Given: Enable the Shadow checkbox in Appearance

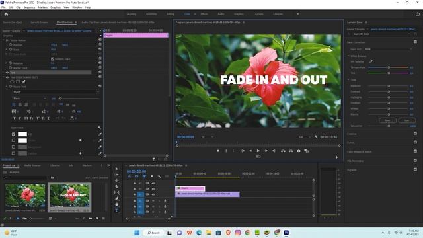Looking at the screenshot, I should pos(13,153).
